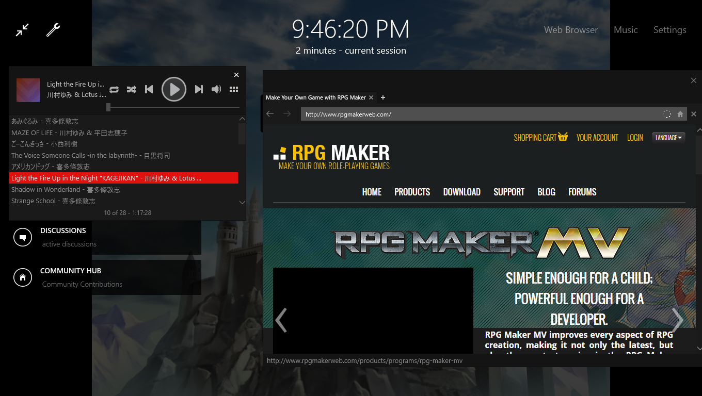
Task: Select the track あみぐるみ - 喜多條敦志
Action: click(124, 121)
